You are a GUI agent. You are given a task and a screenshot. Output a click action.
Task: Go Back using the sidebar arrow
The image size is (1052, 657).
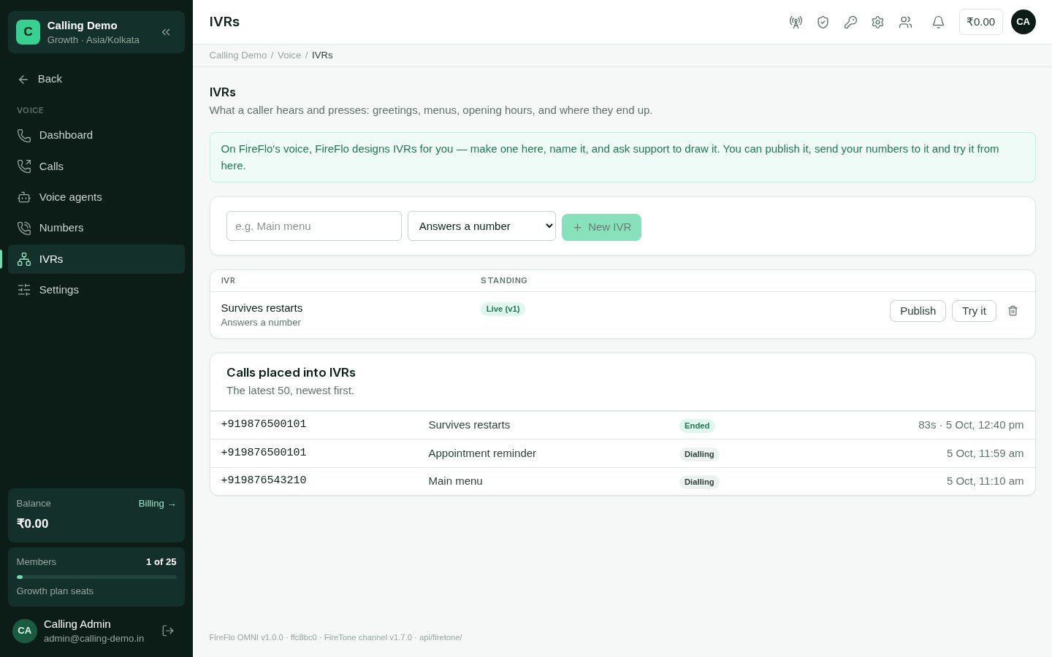pos(40,79)
